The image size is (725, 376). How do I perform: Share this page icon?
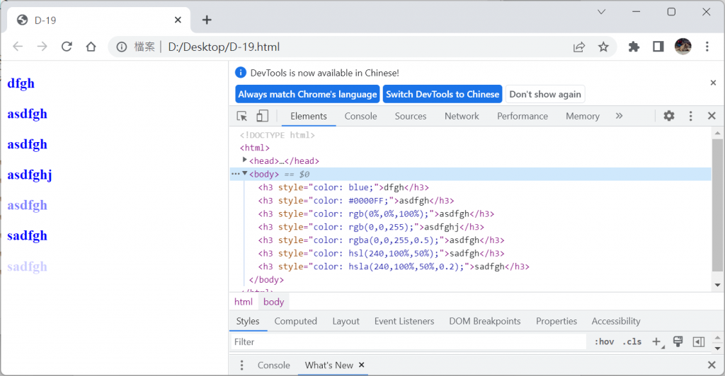click(x=579, y=47)
